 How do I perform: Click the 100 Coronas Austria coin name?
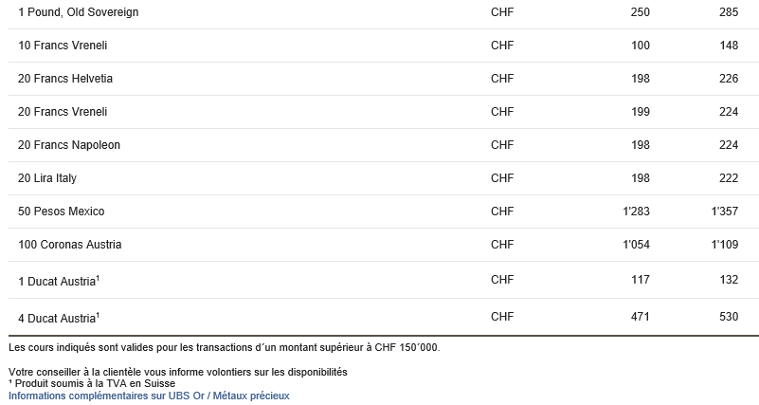tap(70, 245)
